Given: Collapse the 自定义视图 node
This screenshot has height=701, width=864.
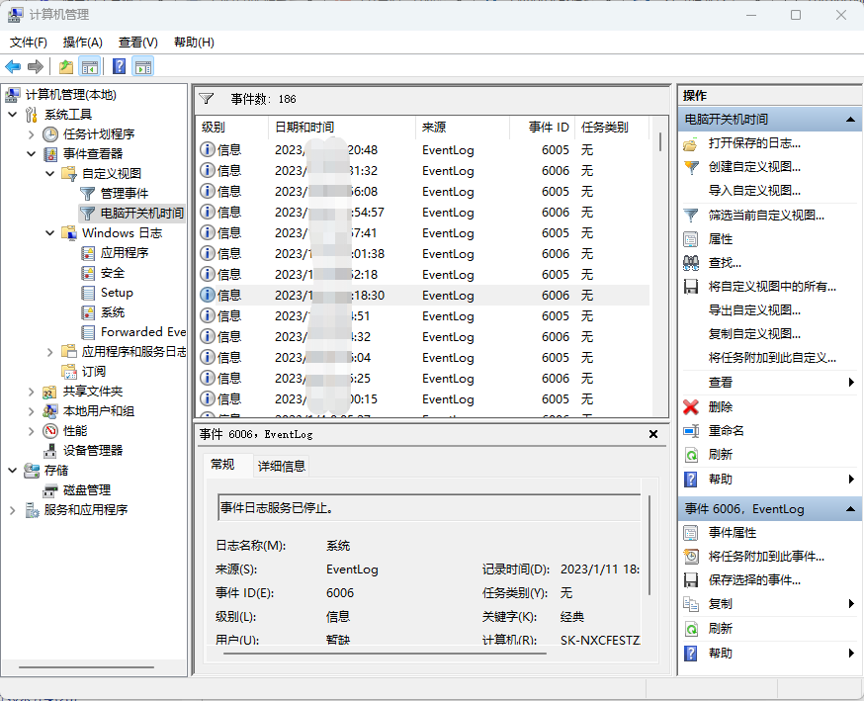Looking at the screenshot, I should [x=50, y=174].
